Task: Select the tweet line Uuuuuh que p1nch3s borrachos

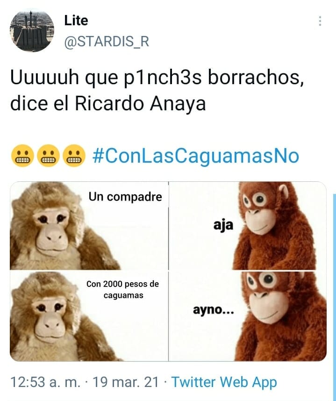Action: [157, 77]
